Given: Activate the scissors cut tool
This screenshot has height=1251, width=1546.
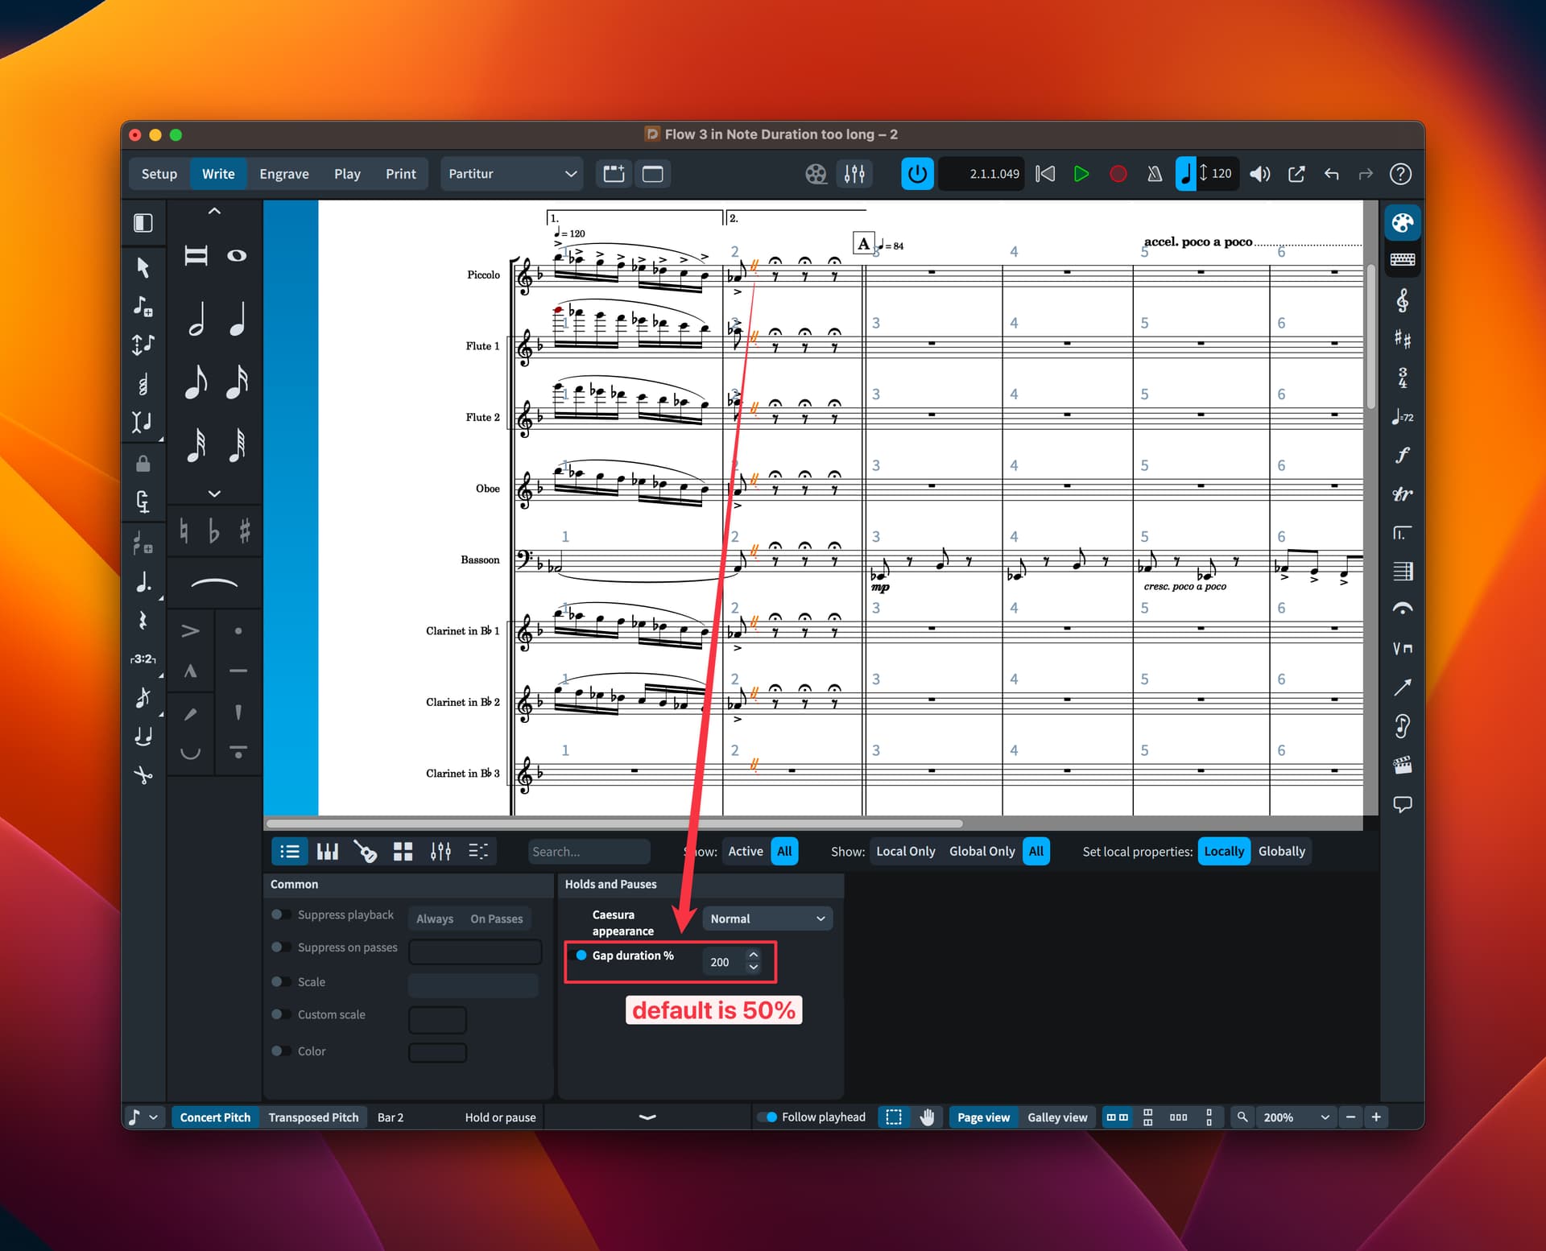Looking at the screenshot, I should click(x=143, y=775).
